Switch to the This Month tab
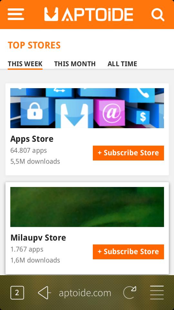174x310 pixels. click(75, 64)
